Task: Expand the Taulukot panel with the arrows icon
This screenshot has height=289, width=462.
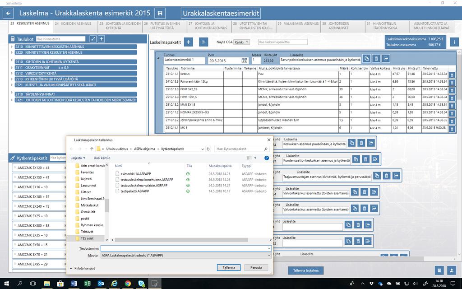Action: 93,39
